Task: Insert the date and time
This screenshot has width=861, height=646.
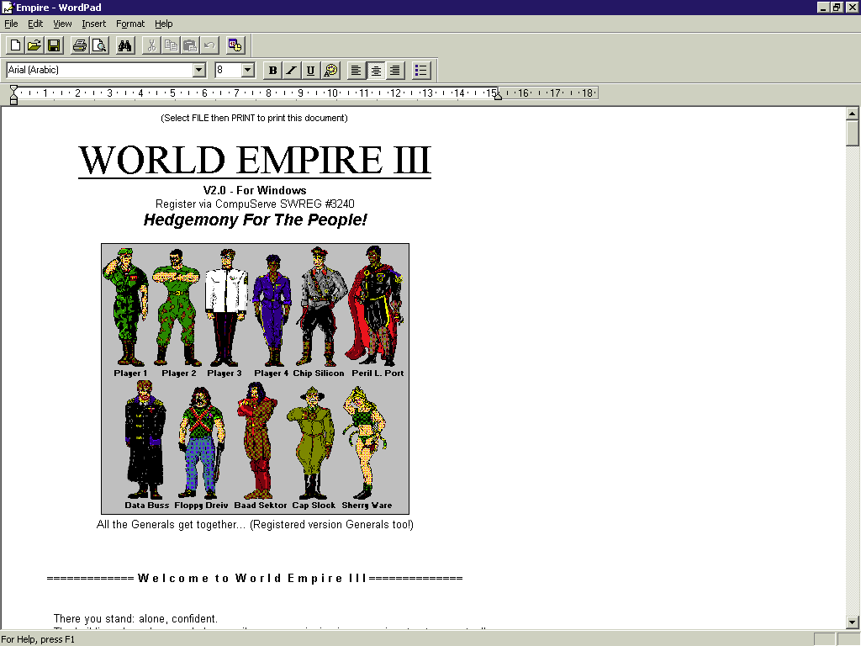Action: point(235,45)
